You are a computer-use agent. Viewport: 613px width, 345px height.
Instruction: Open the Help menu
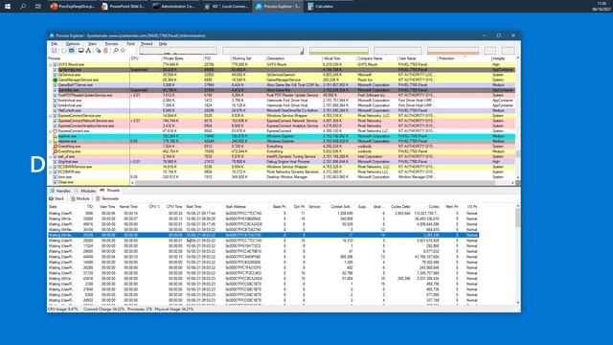(163, 44)
